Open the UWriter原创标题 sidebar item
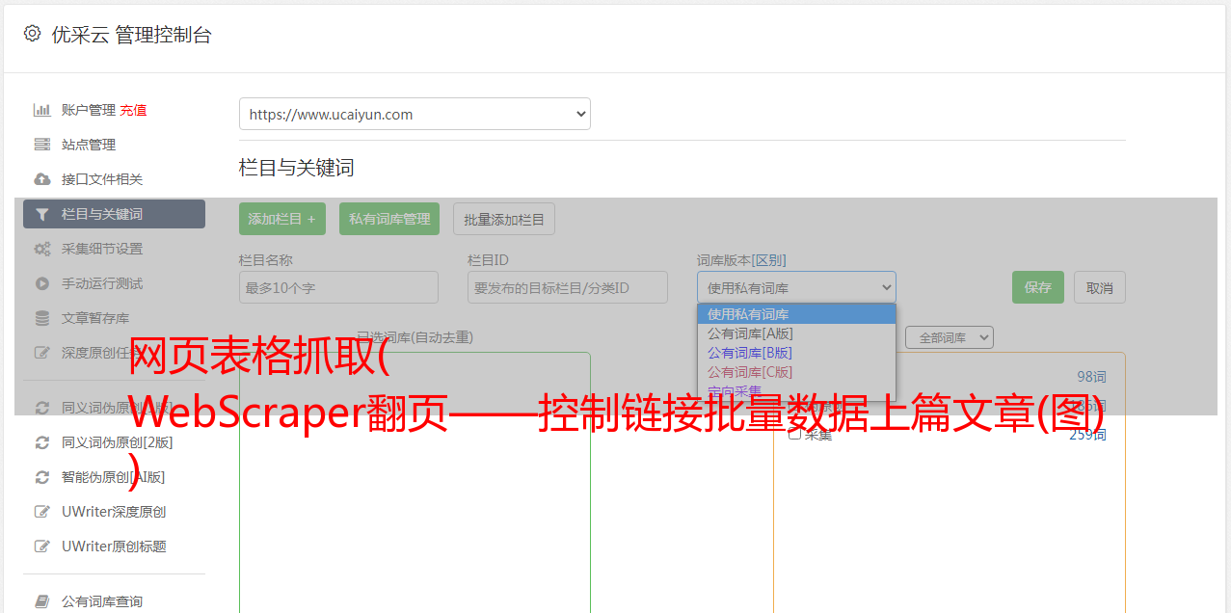This screenshot has height=613, width=1231. point(114,546)
